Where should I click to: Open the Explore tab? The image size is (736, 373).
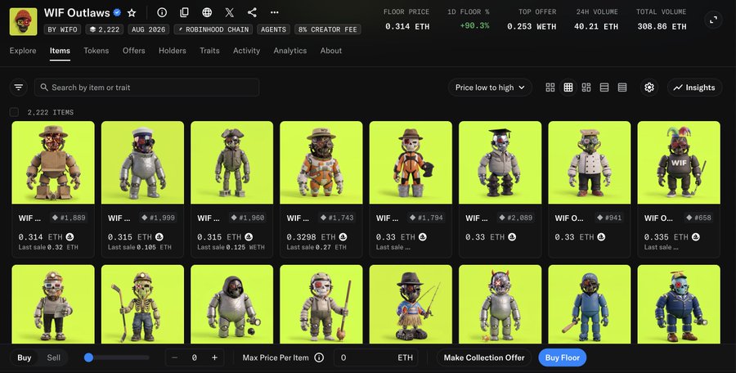click(23, 51)
